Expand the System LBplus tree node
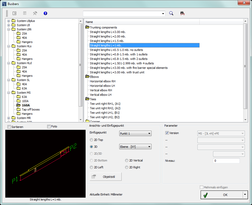 pyautogui.click(x=8, y=21)
